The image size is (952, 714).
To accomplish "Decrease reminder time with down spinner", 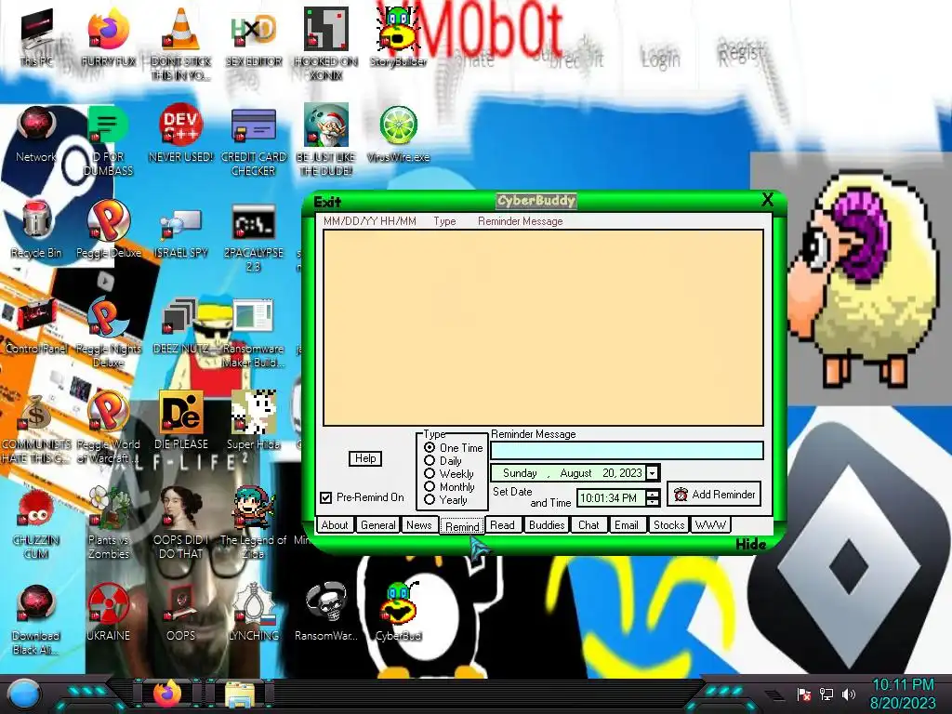I will coord(653,502).
